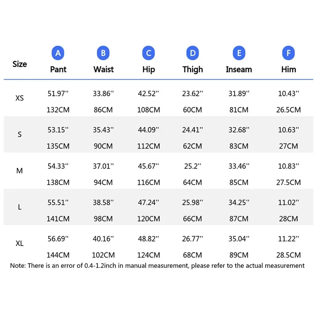The width and height of the screenshot is (317, 317).
Task: Select the 116CM hip measurement
Action: click(x=149, y=182)
